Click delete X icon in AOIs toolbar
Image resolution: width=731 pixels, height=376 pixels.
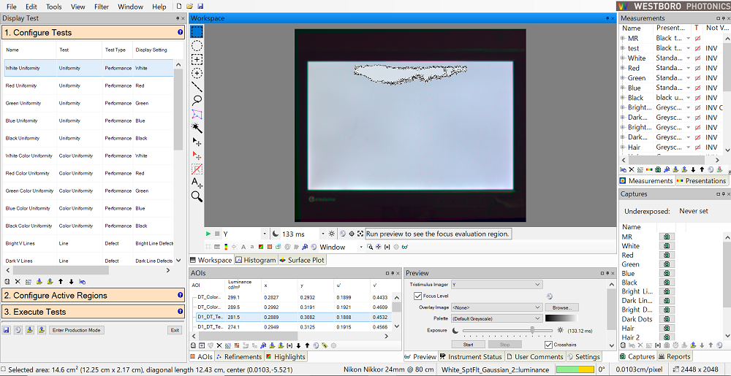pyautogui.click(x=219, y=346)
